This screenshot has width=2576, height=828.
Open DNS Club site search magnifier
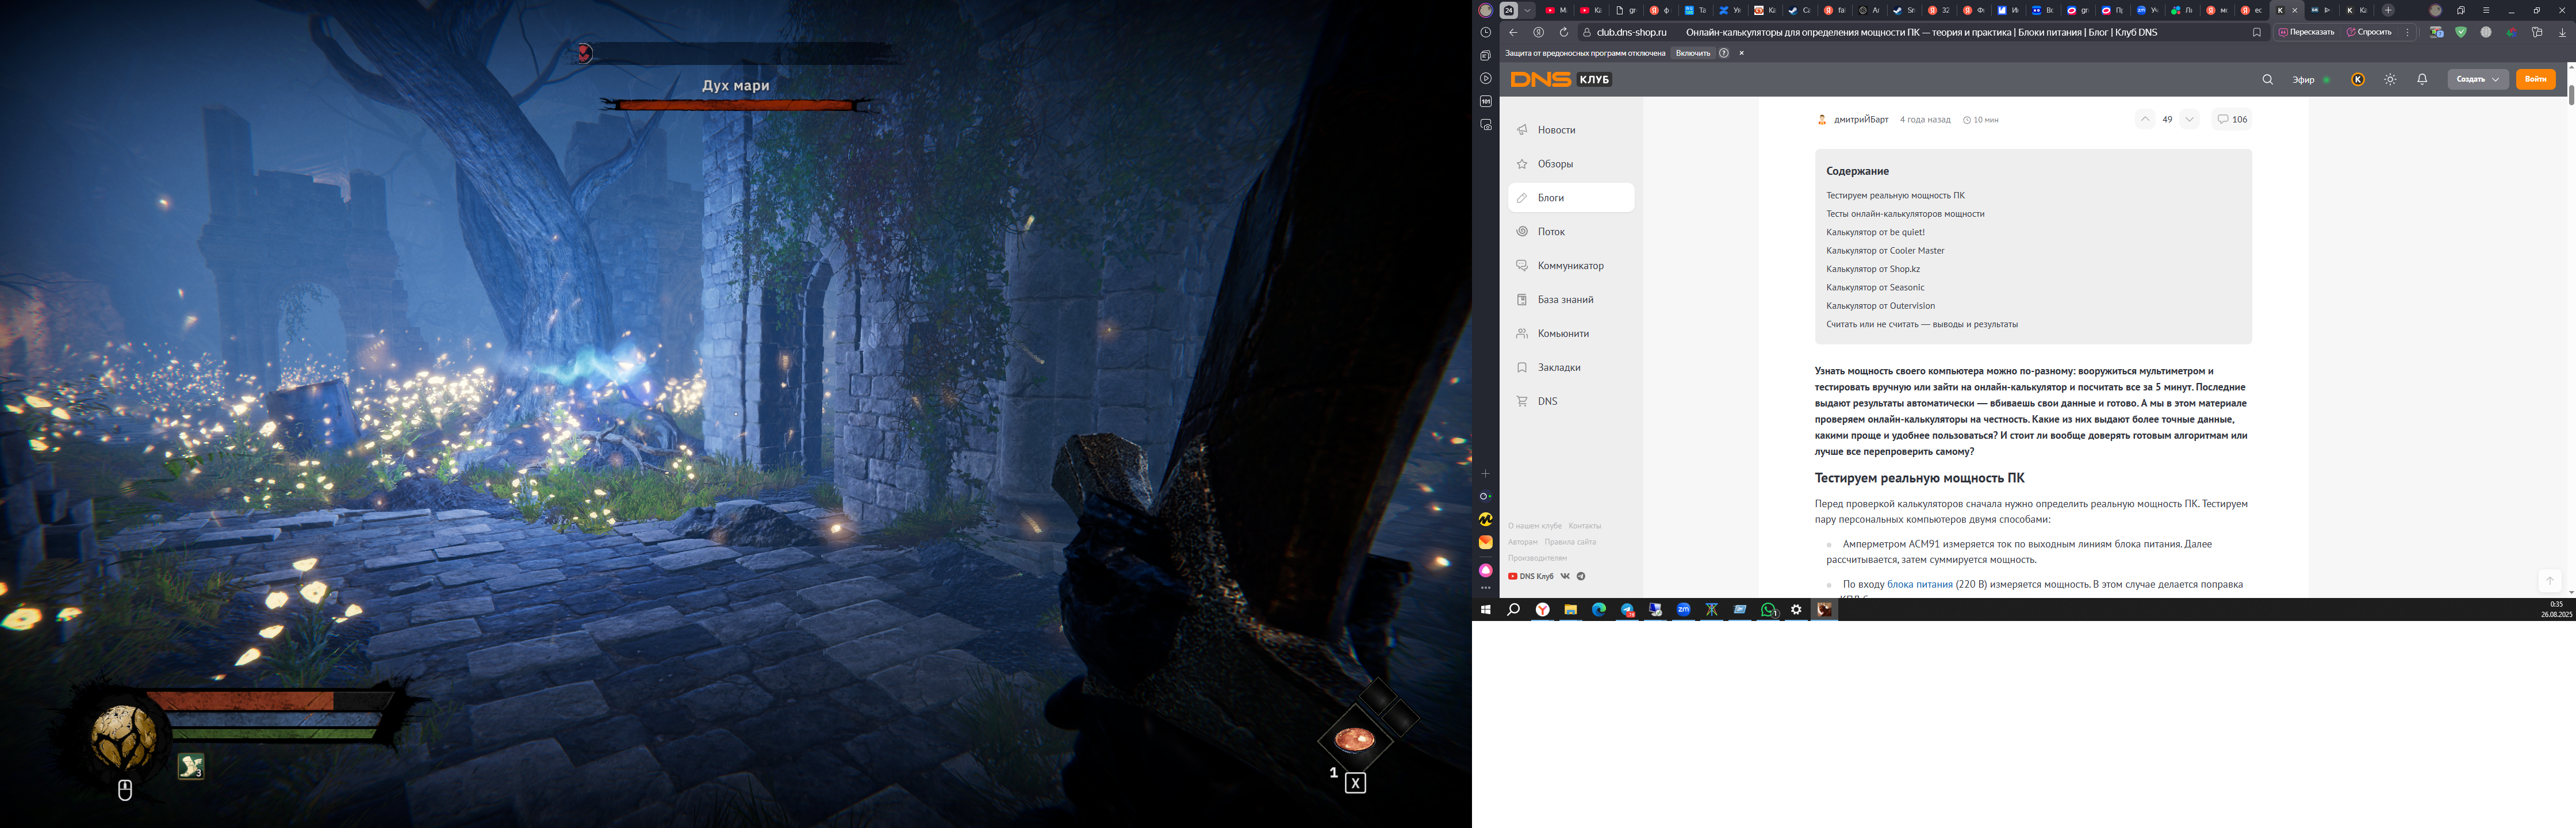(2267, 80)
